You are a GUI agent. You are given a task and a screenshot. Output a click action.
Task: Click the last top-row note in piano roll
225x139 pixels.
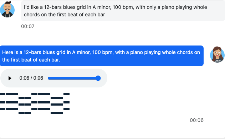click(66, 94)
